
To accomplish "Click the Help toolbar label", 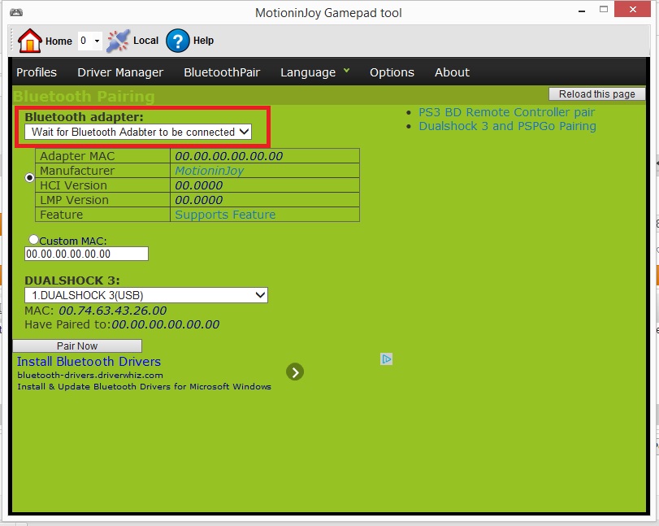I will pyautogui.click(x=203, y=41).
